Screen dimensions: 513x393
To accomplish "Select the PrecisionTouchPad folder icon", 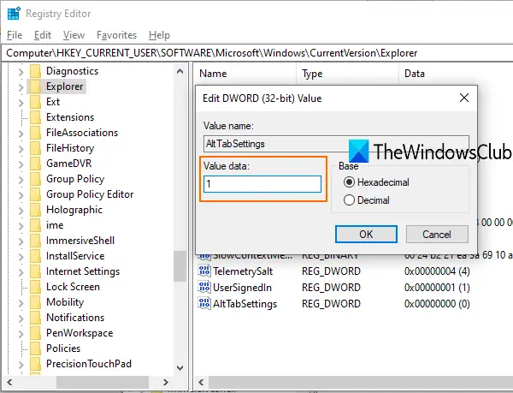I will point(35,364).
